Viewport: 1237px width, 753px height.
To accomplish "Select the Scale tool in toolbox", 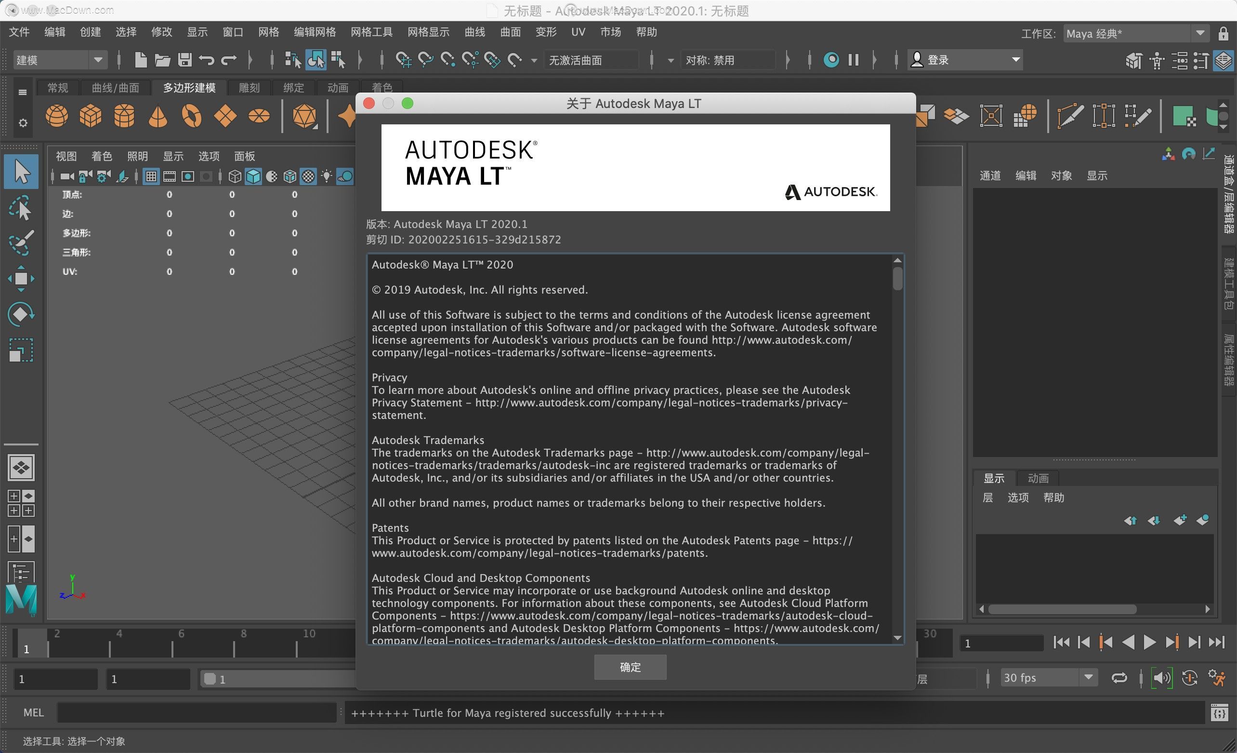I will point(21,350).
